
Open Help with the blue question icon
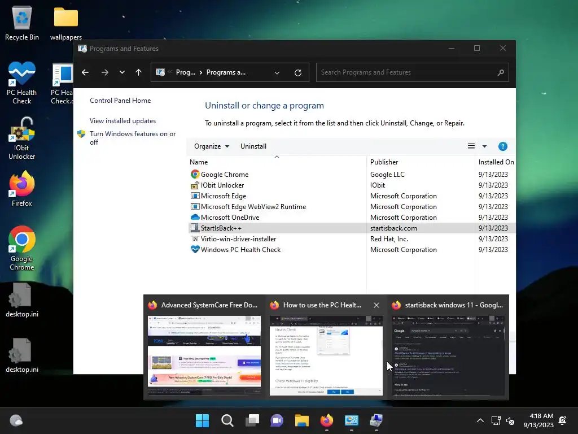click(502, 146)
